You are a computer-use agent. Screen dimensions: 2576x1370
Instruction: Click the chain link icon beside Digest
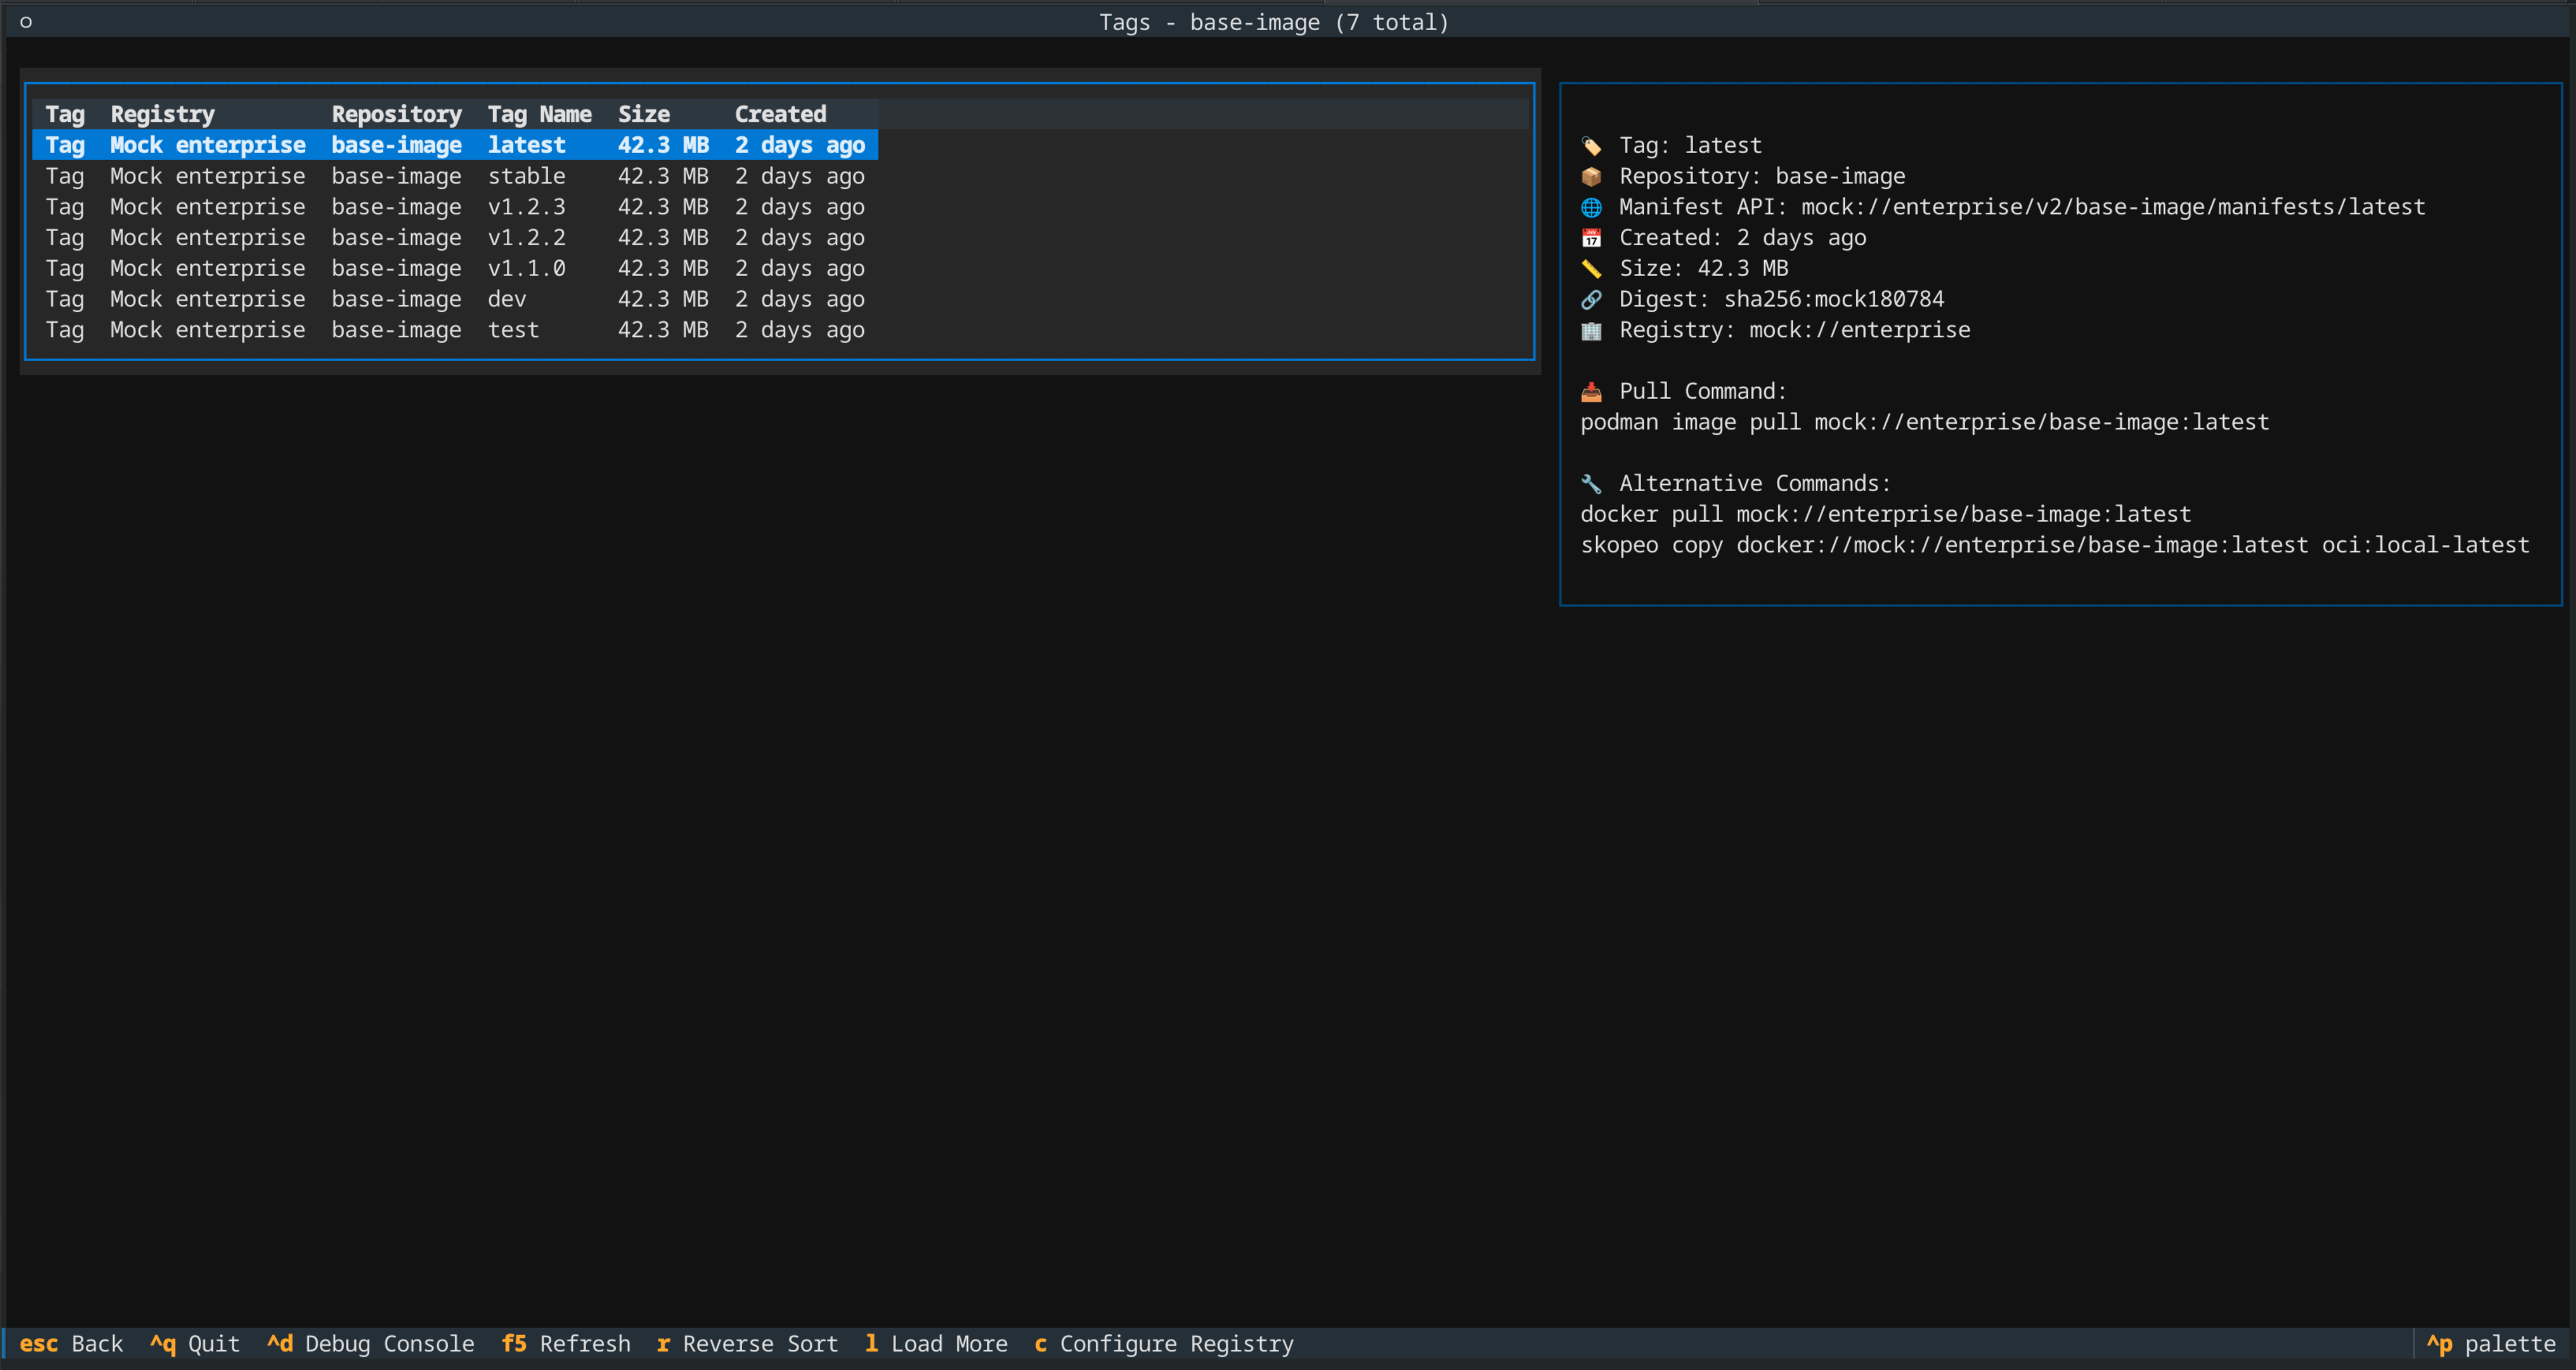1592,299
